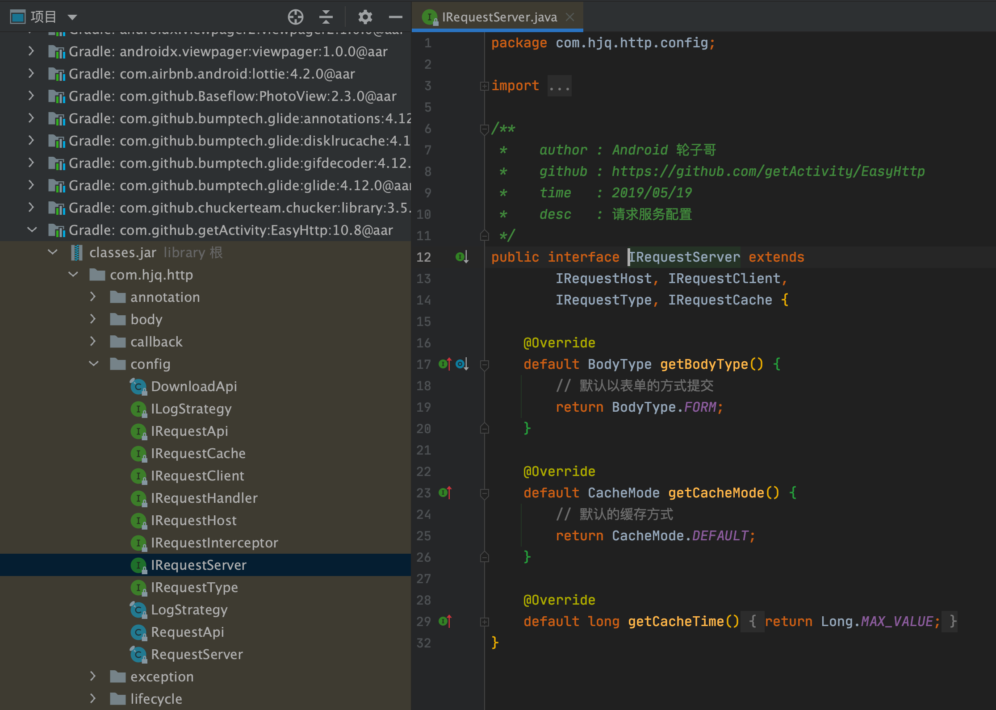This screenshot has width=996, height=710.
Task: Click Gradle glide:glide:4.12.0 library icon
Action: (57, 185)
